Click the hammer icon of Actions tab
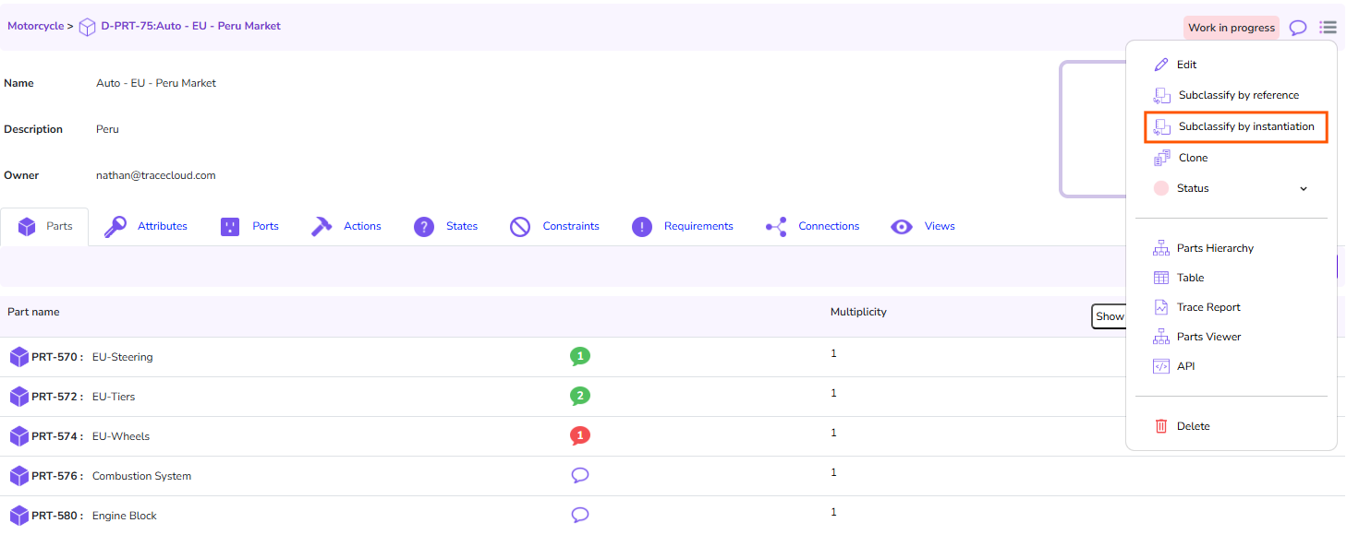 point(322,226)
